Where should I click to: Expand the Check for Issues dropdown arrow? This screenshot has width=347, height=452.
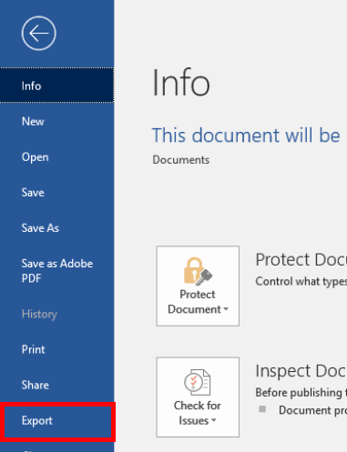click(213, 421)
